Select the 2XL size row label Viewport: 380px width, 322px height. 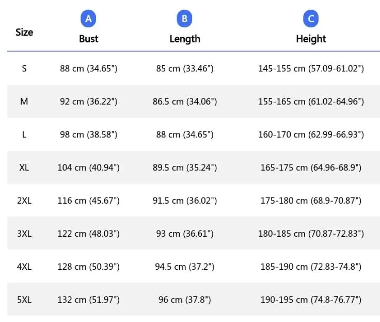click(24, 201)
